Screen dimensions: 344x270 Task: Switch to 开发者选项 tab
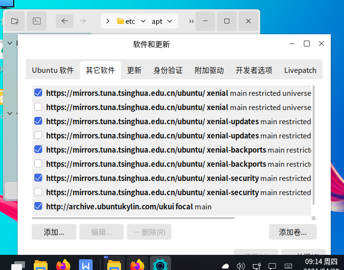254,70
